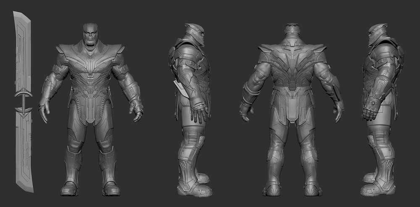Click the front-facing armored figure
Image resolution: width=420 pixels, height=207 pixels.
(x=91, y=109)
